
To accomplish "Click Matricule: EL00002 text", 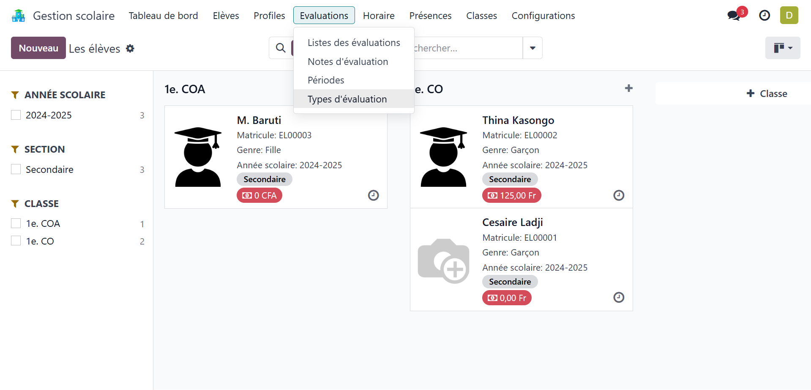I will pyautogui.click(x=520, y=135).
